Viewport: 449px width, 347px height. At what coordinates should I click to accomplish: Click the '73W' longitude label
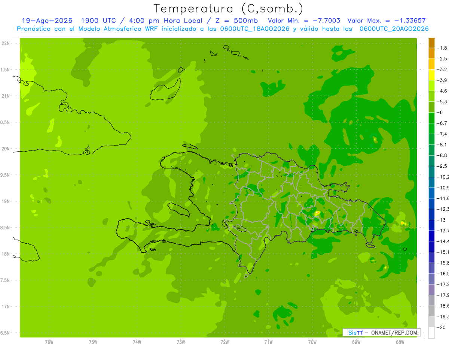pyautogui.click(x=180, y=342)
